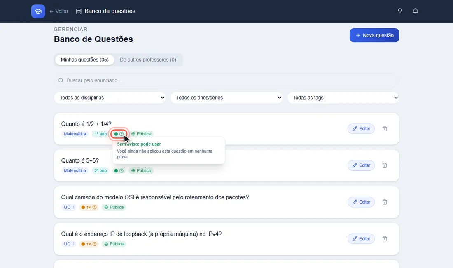
Task: Delete the question Quanto é 1/2 + 1/4?
Action: click(x=385, y=129)
